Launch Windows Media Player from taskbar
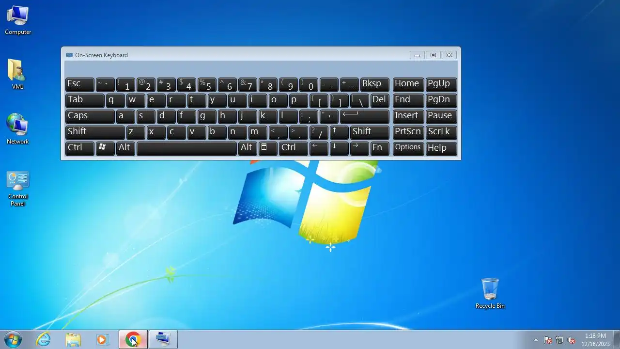The height and width of the screenshot is (349, 620). [102, 339]
